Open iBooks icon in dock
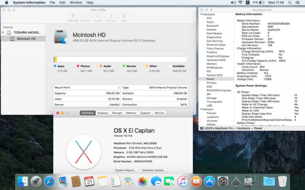Screen dimensions: 305x190 point(196,182)
